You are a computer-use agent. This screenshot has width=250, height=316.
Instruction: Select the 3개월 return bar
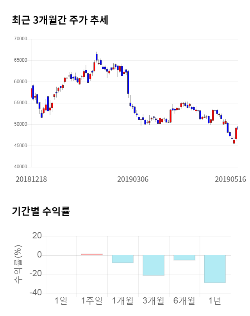(x=153, y=265)
